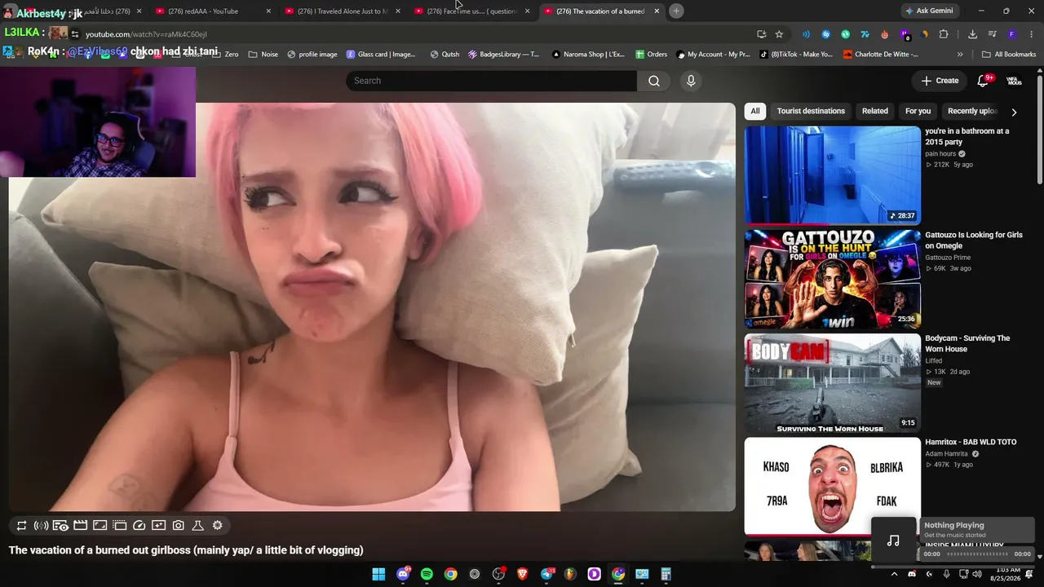
Task: Click title 'Hamritox - BAB WLD TOTO'
Action: 971,442
